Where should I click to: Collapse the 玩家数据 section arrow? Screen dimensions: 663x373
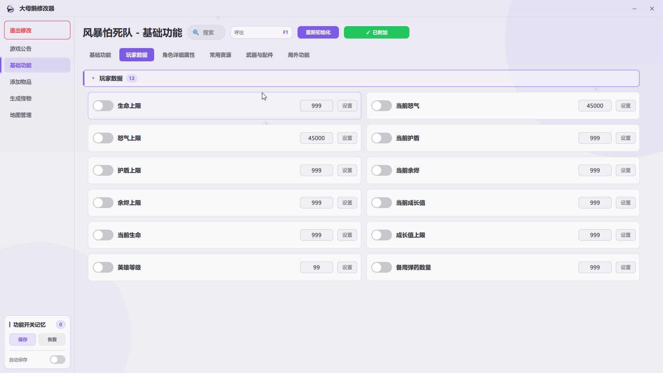[93, 78]
